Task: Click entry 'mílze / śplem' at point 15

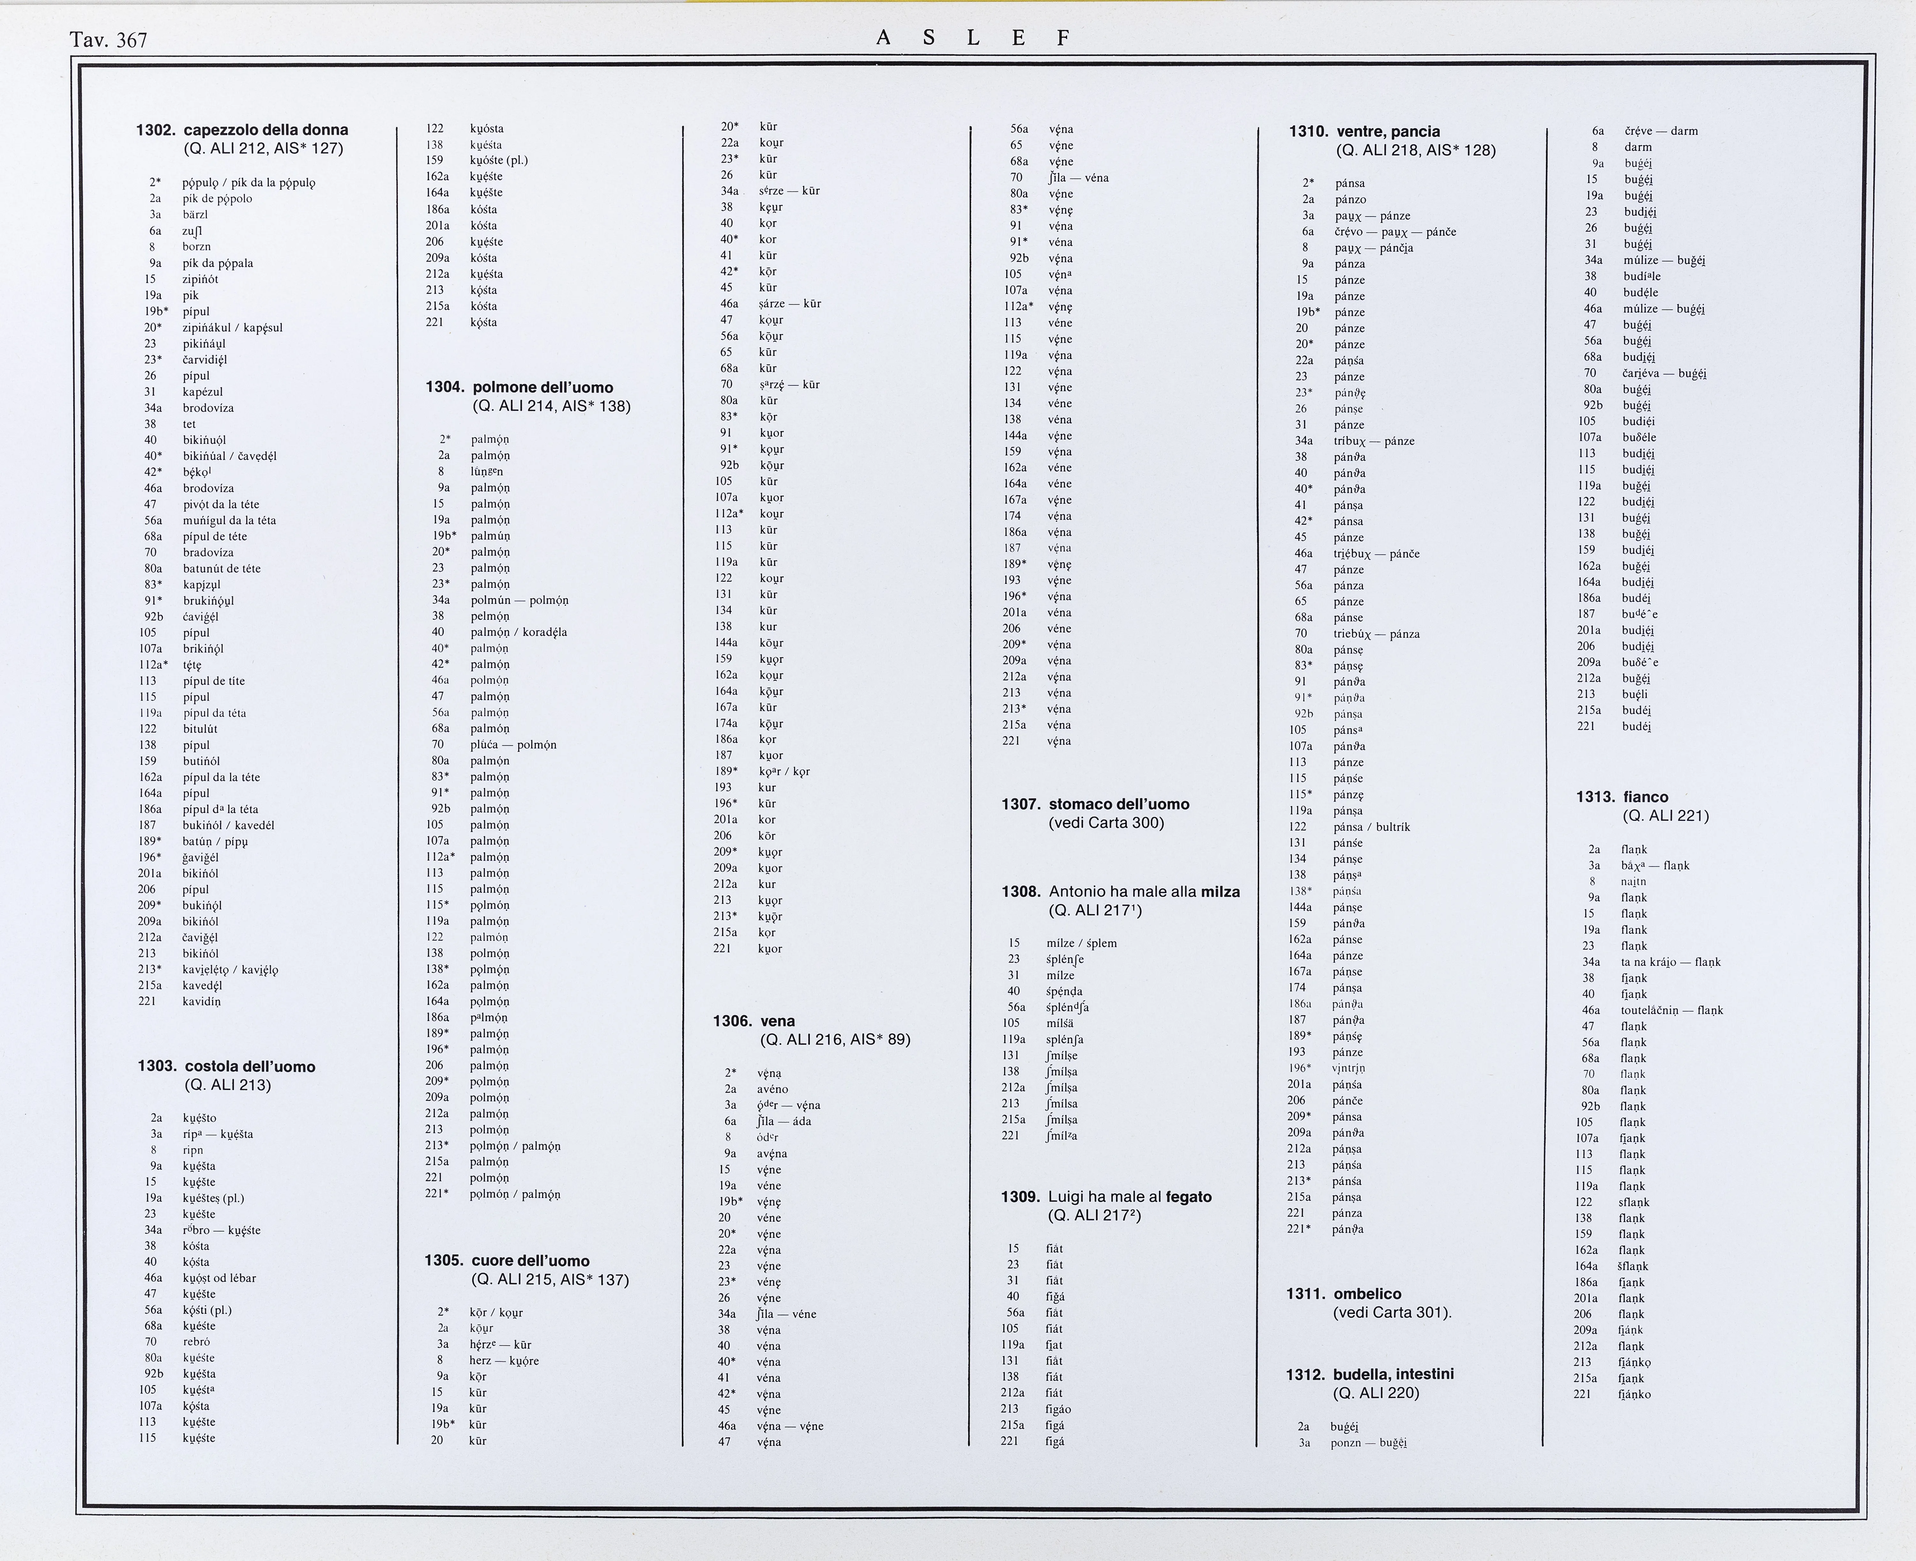Action: [x=1081, y=943]
